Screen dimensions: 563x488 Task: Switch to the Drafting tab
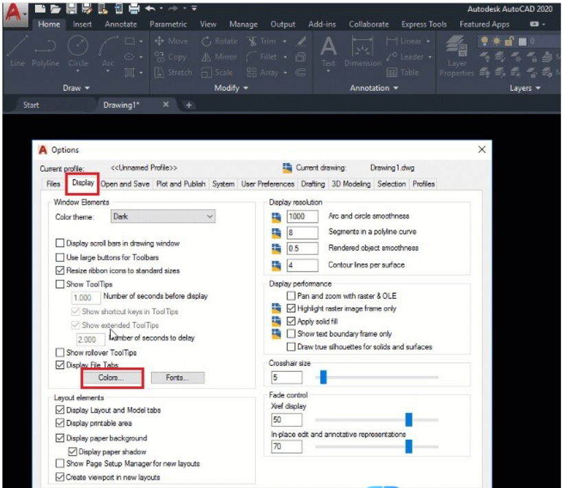[x=313, y=184]
